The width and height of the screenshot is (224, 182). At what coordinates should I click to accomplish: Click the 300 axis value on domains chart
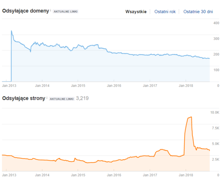216,39
